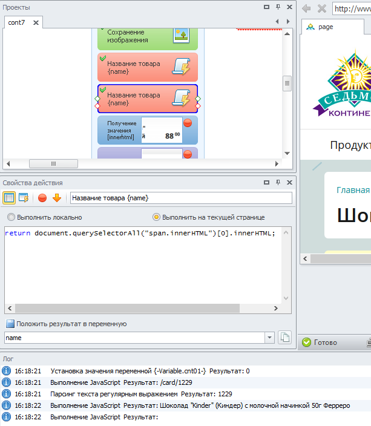
Task: Click the save icon beside Положить результат в переменную
Action: 10,324
